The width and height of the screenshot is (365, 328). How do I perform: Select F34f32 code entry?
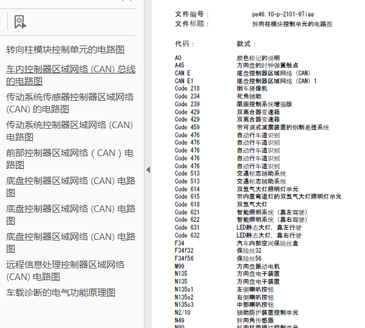point(184,251)
